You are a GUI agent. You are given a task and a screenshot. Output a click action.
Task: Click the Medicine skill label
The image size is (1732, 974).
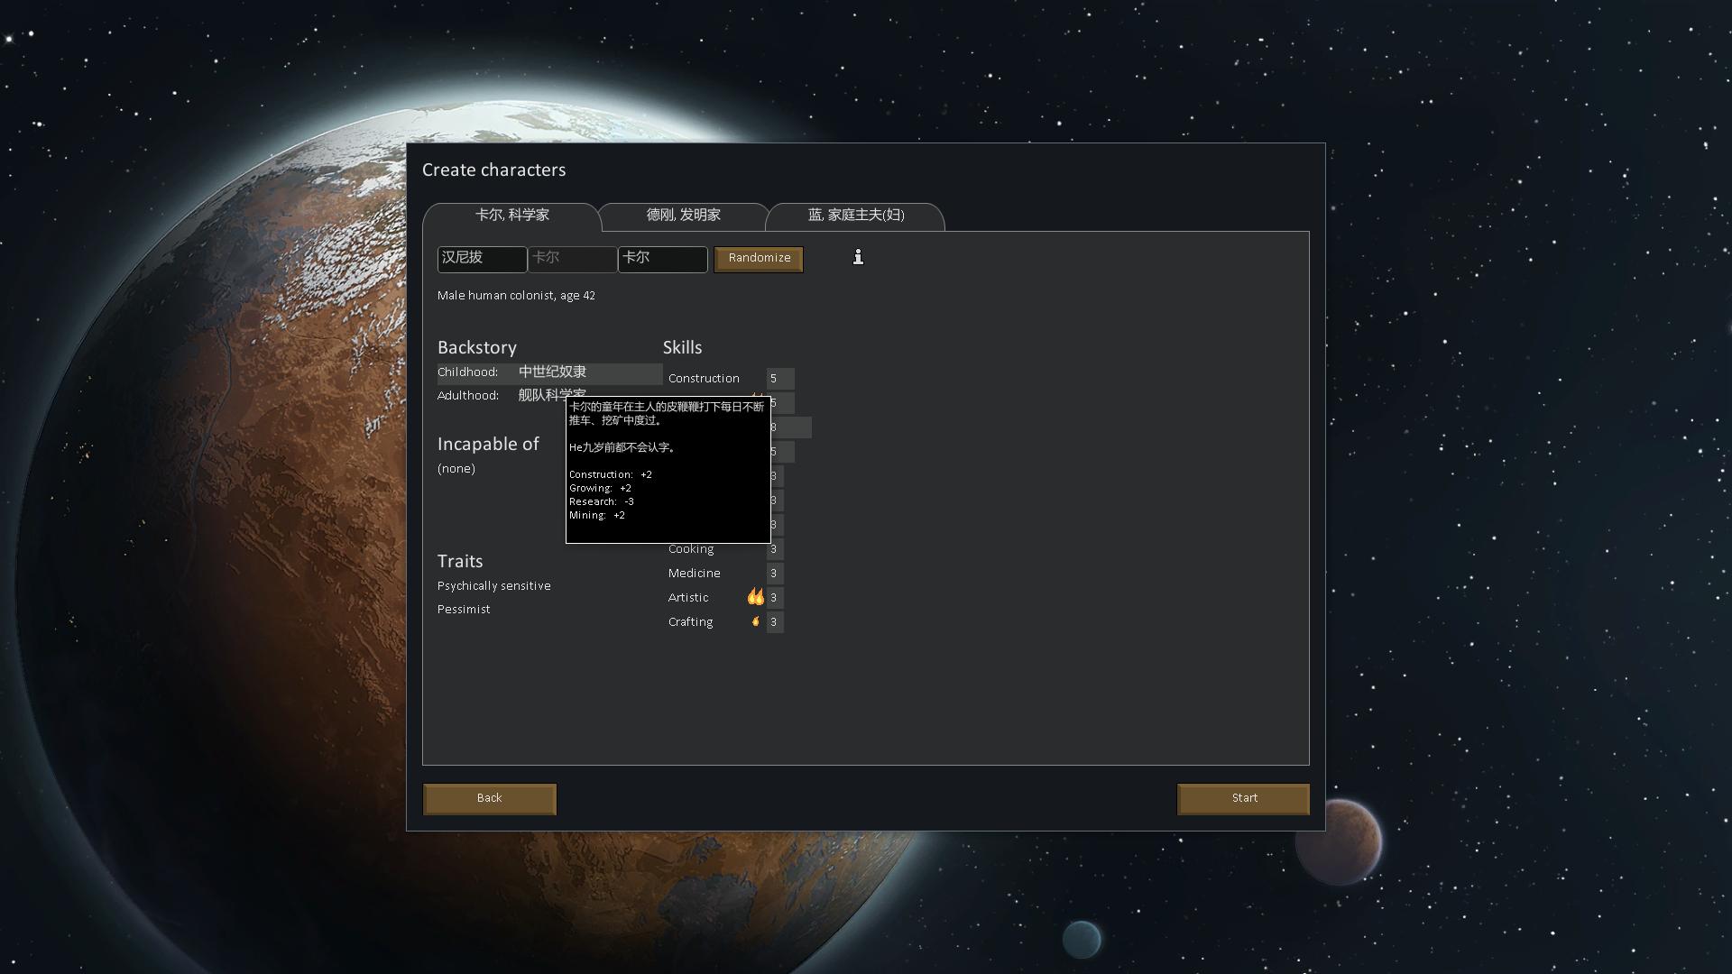coord(695,574)
